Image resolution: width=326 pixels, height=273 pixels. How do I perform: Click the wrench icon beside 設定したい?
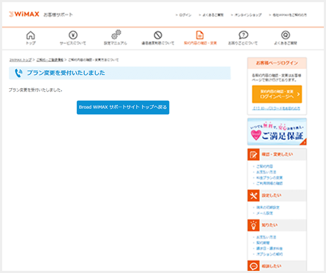coord(253,195)
